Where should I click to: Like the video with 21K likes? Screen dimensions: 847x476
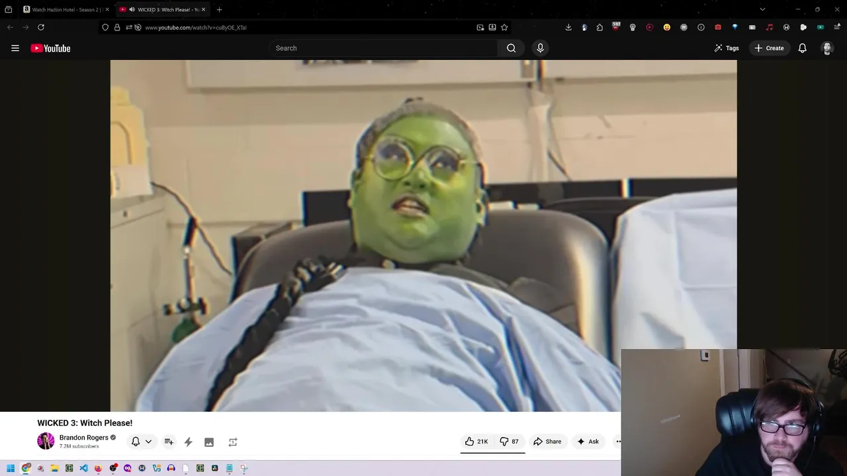pyautogui.click(x=476, y=442)
